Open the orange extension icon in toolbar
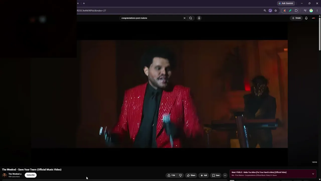 (284, 11)
